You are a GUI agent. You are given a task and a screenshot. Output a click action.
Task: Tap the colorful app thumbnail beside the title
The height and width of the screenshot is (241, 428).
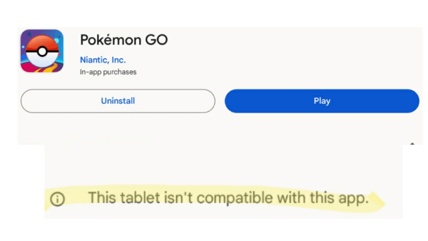click(x=42, y=51)
